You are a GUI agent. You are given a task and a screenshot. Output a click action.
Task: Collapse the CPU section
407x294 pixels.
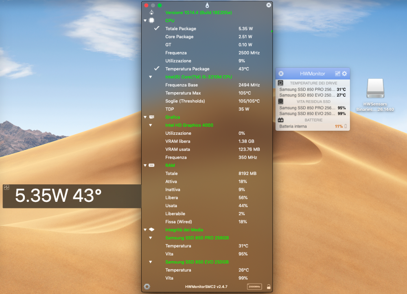tap(145, 21)
